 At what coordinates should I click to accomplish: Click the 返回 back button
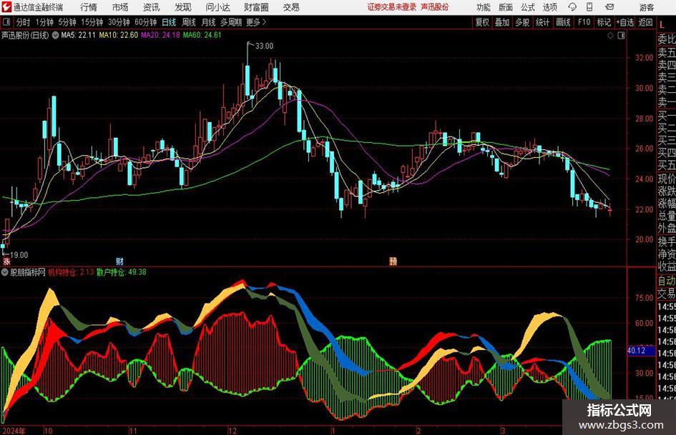click(x=645, y=22)
